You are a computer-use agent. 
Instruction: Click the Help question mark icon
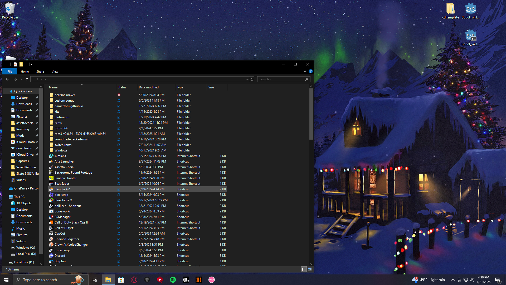click(310, 71)
